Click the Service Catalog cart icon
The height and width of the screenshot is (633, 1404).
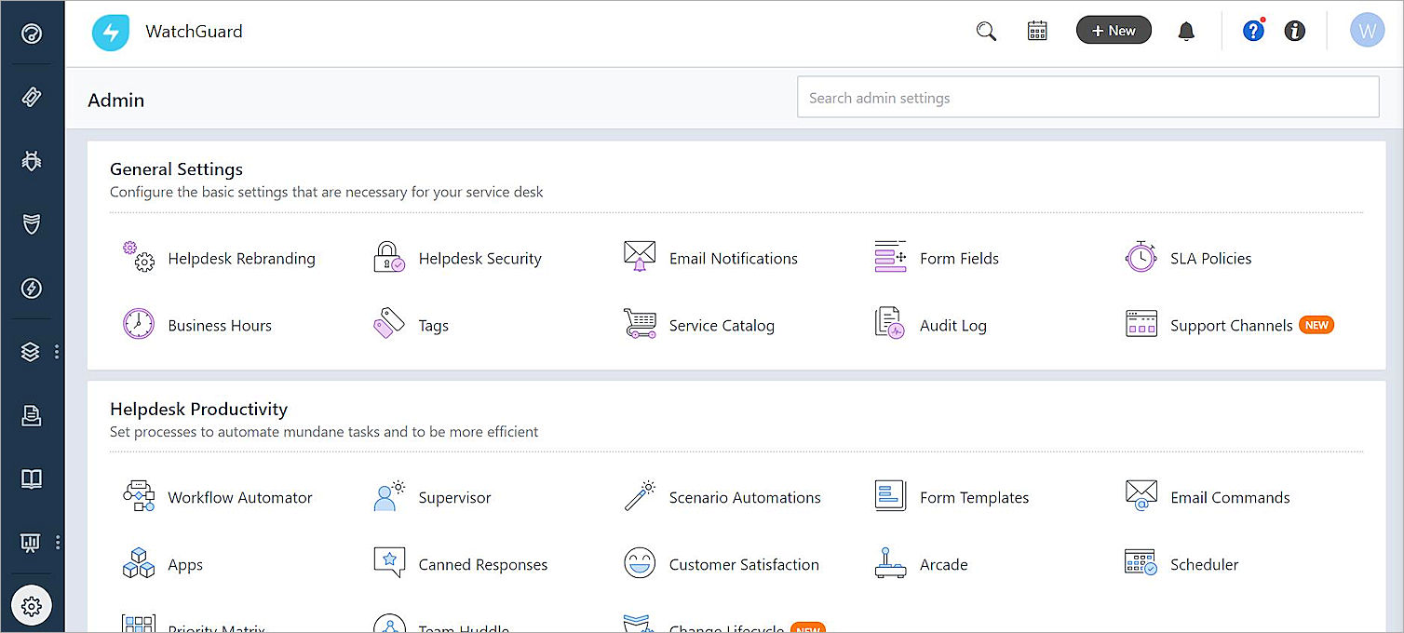pyautogui.click(x=640, y=324)
